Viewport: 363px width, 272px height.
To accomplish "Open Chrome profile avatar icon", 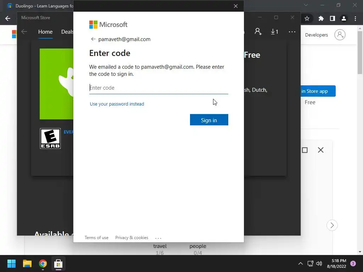I will tap(344, 18).
